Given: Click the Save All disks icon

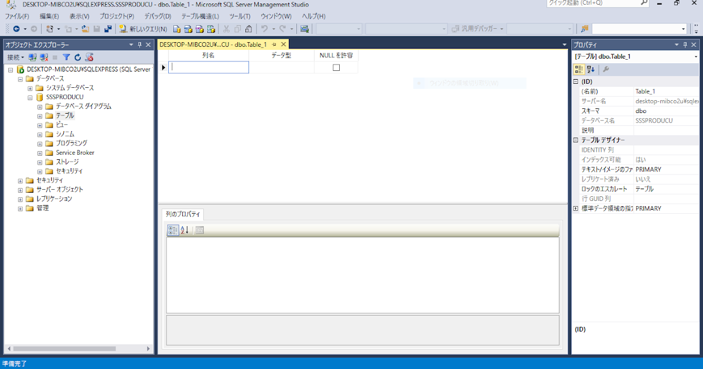Looking at the screenshot, I should pos(108,29).
